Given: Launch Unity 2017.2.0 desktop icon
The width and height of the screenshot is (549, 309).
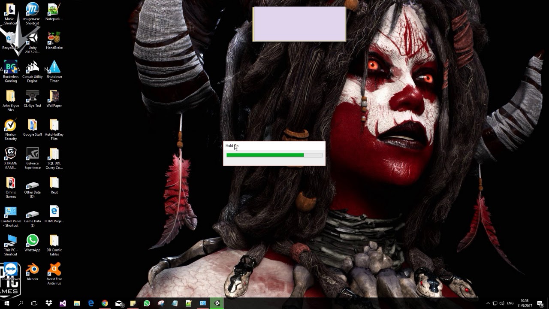Looking at the screenshot, I should 32,43.
